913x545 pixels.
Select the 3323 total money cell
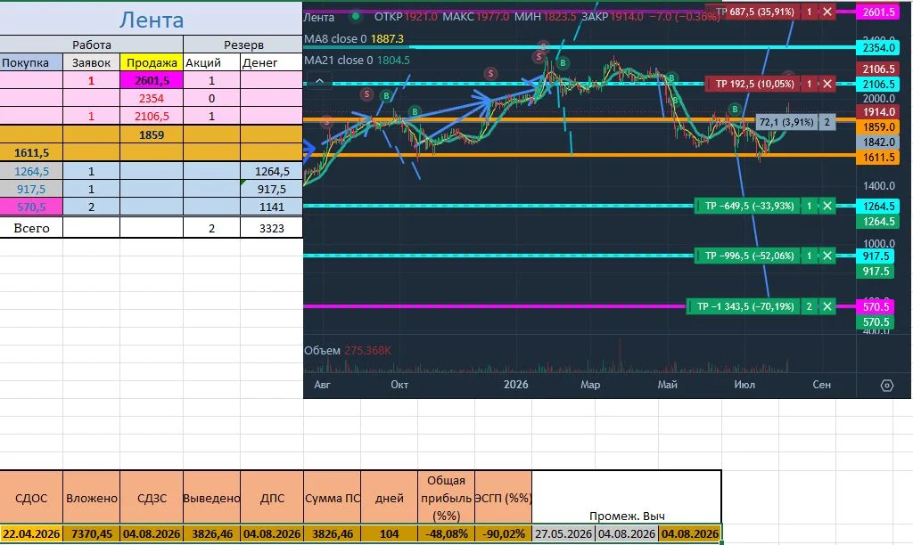[271, 228]
